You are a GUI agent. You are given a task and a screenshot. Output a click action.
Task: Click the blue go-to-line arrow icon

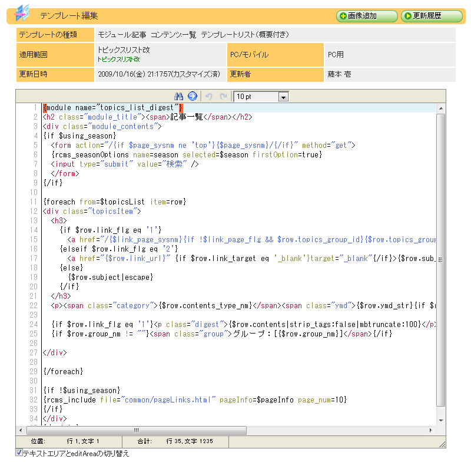click(193, 96)
